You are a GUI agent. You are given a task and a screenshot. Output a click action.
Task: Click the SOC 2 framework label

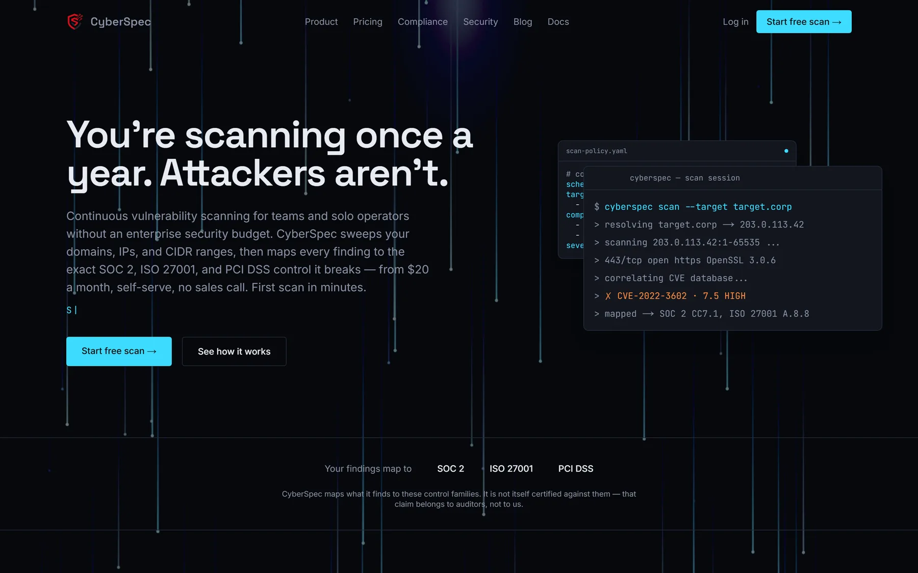pyautogui.click(x=451, y=469)
